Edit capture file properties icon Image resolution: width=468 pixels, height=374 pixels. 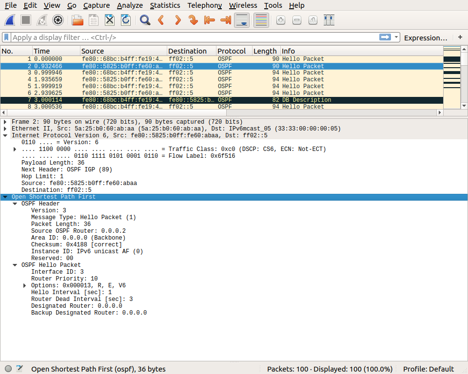tap(19, 368)
